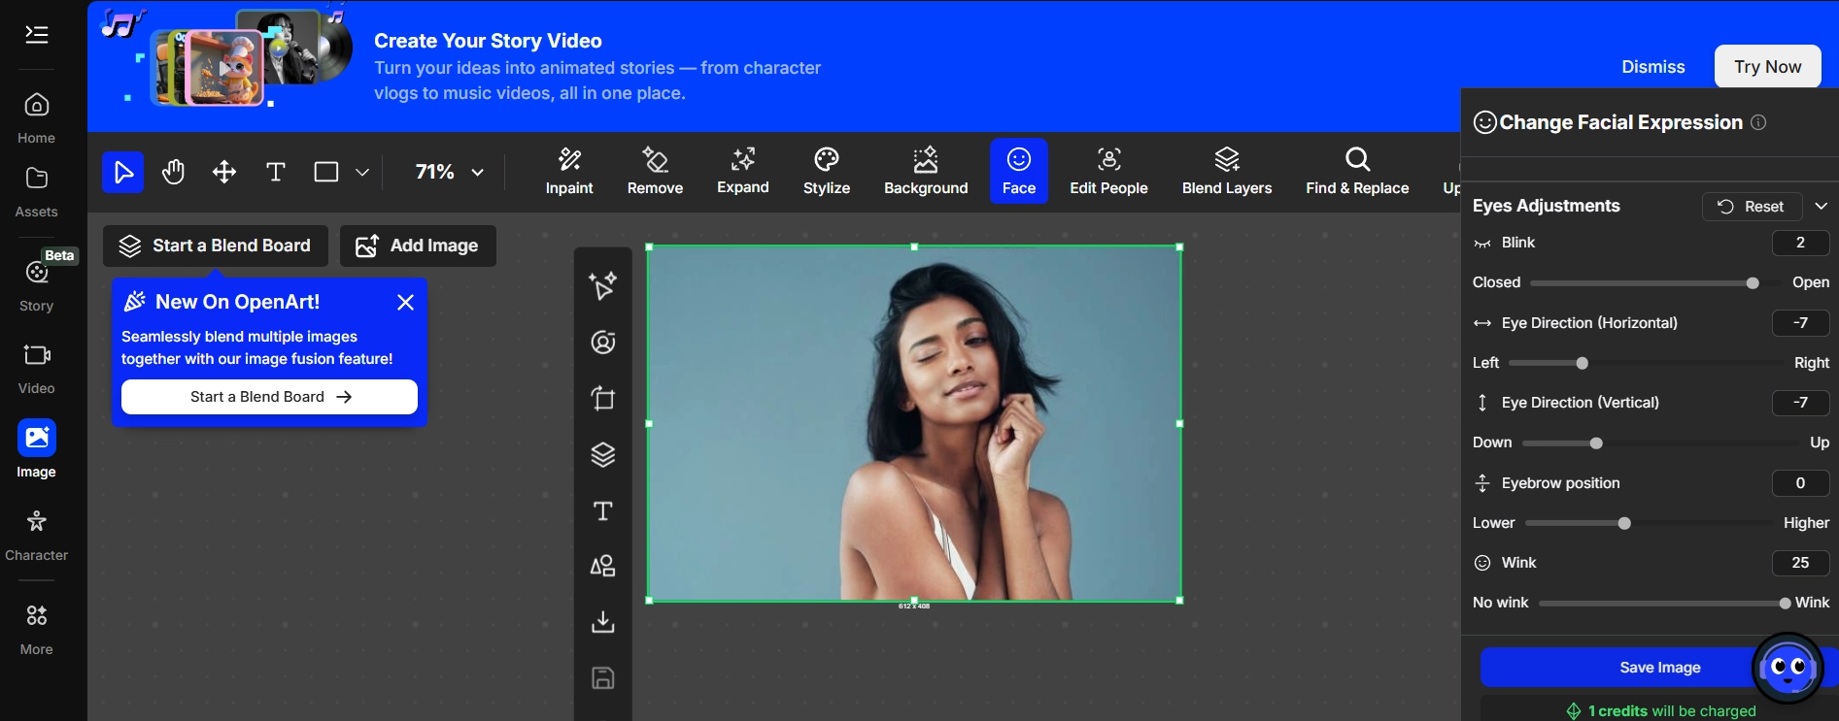This screenshot has width=1839, height=721.
Task: Open Edit People tool
Action: [1108, 171]
